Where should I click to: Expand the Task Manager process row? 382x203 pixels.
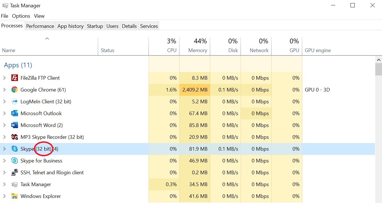pos(4,184)
